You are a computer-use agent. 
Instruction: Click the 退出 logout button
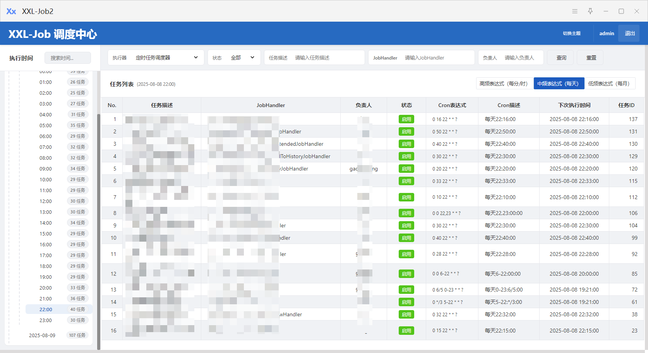click(x=629, y=33)
